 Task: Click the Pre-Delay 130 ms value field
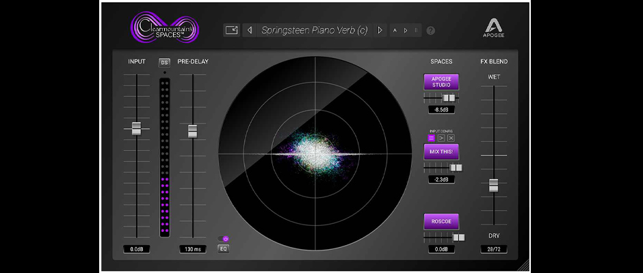pyautogui.click(x=192, y=250)
